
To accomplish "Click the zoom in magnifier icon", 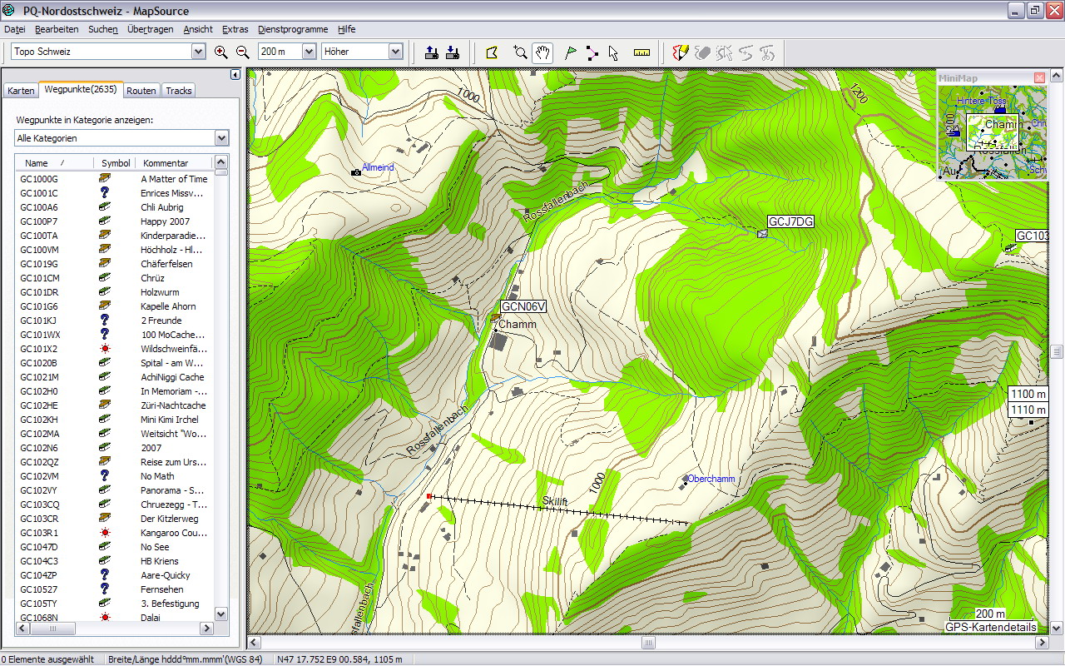I will pos(220,52).
